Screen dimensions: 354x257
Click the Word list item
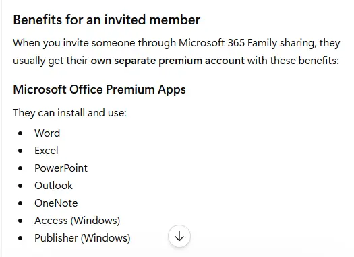click(x=47, y=133)
